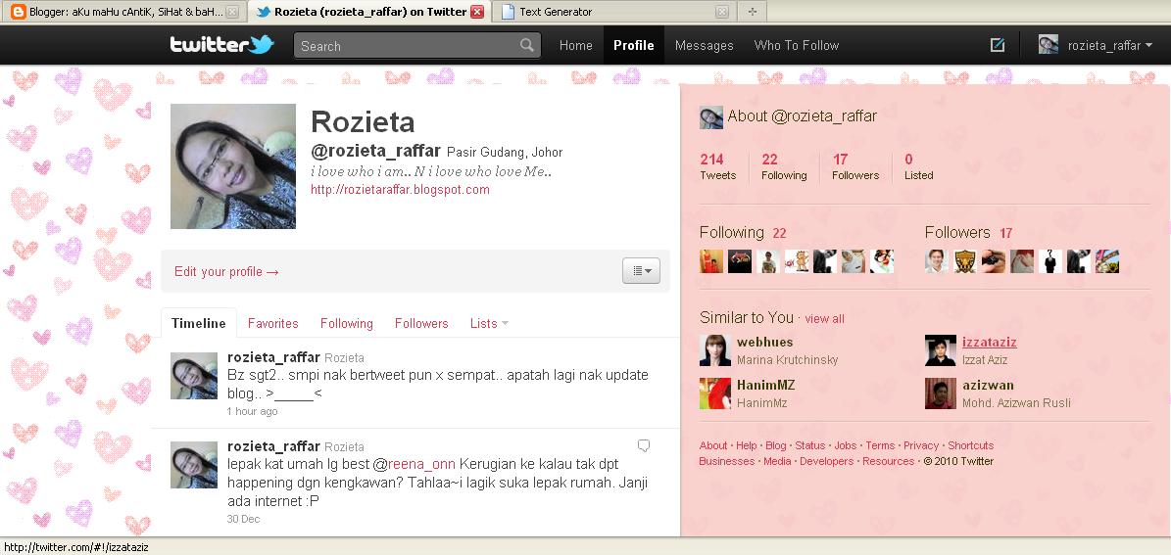Viewport: 1171px width, 555px height.
Task: Open the azizwan username link
Action: pyautogui.click(x=988, y=385)
